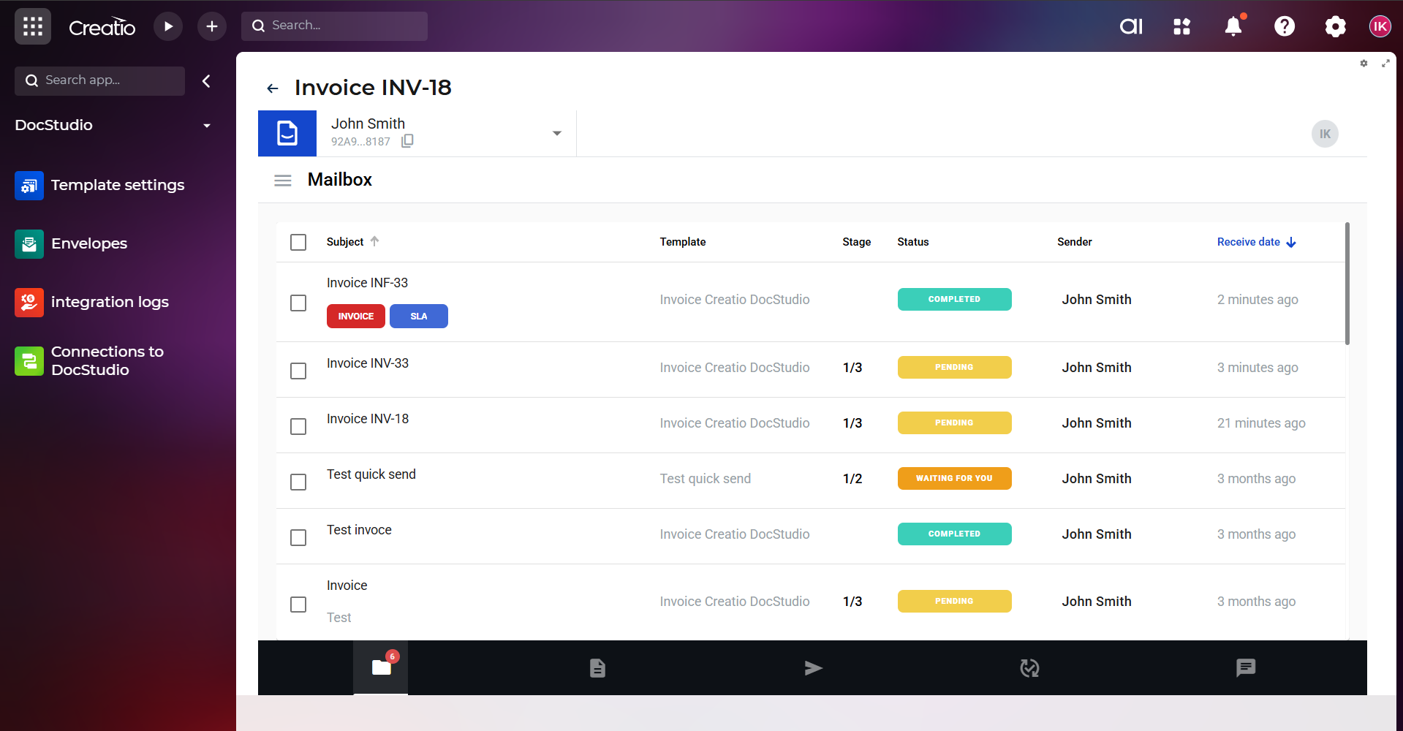
Task: Click the send arrow icon in bottom bar
Action: 813,668
